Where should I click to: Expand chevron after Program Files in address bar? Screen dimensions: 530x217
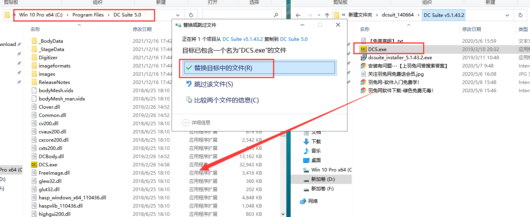[x=109, y=15]
